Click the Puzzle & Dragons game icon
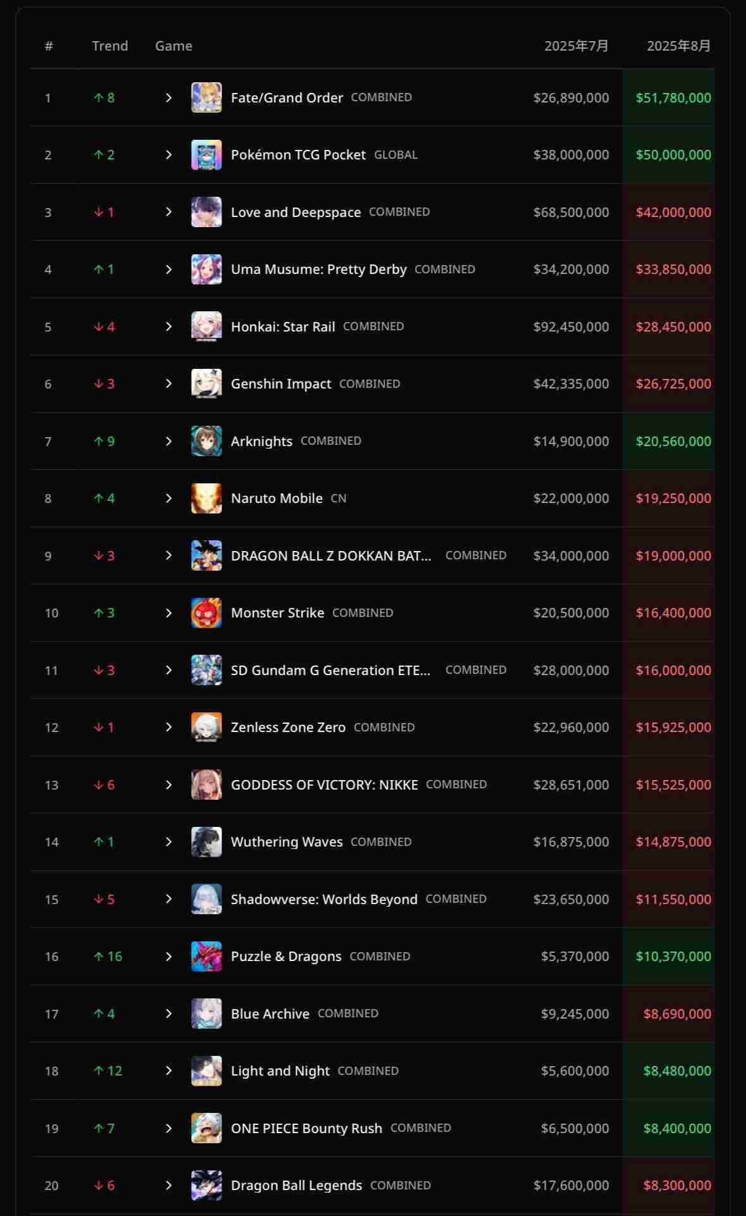The image size is (746, 1216). point(206,957)
